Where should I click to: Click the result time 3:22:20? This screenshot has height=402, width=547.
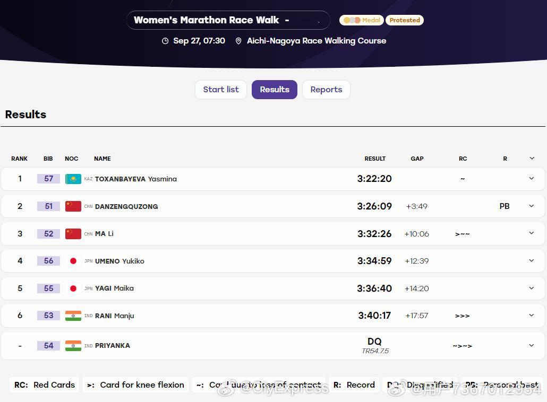374,179
